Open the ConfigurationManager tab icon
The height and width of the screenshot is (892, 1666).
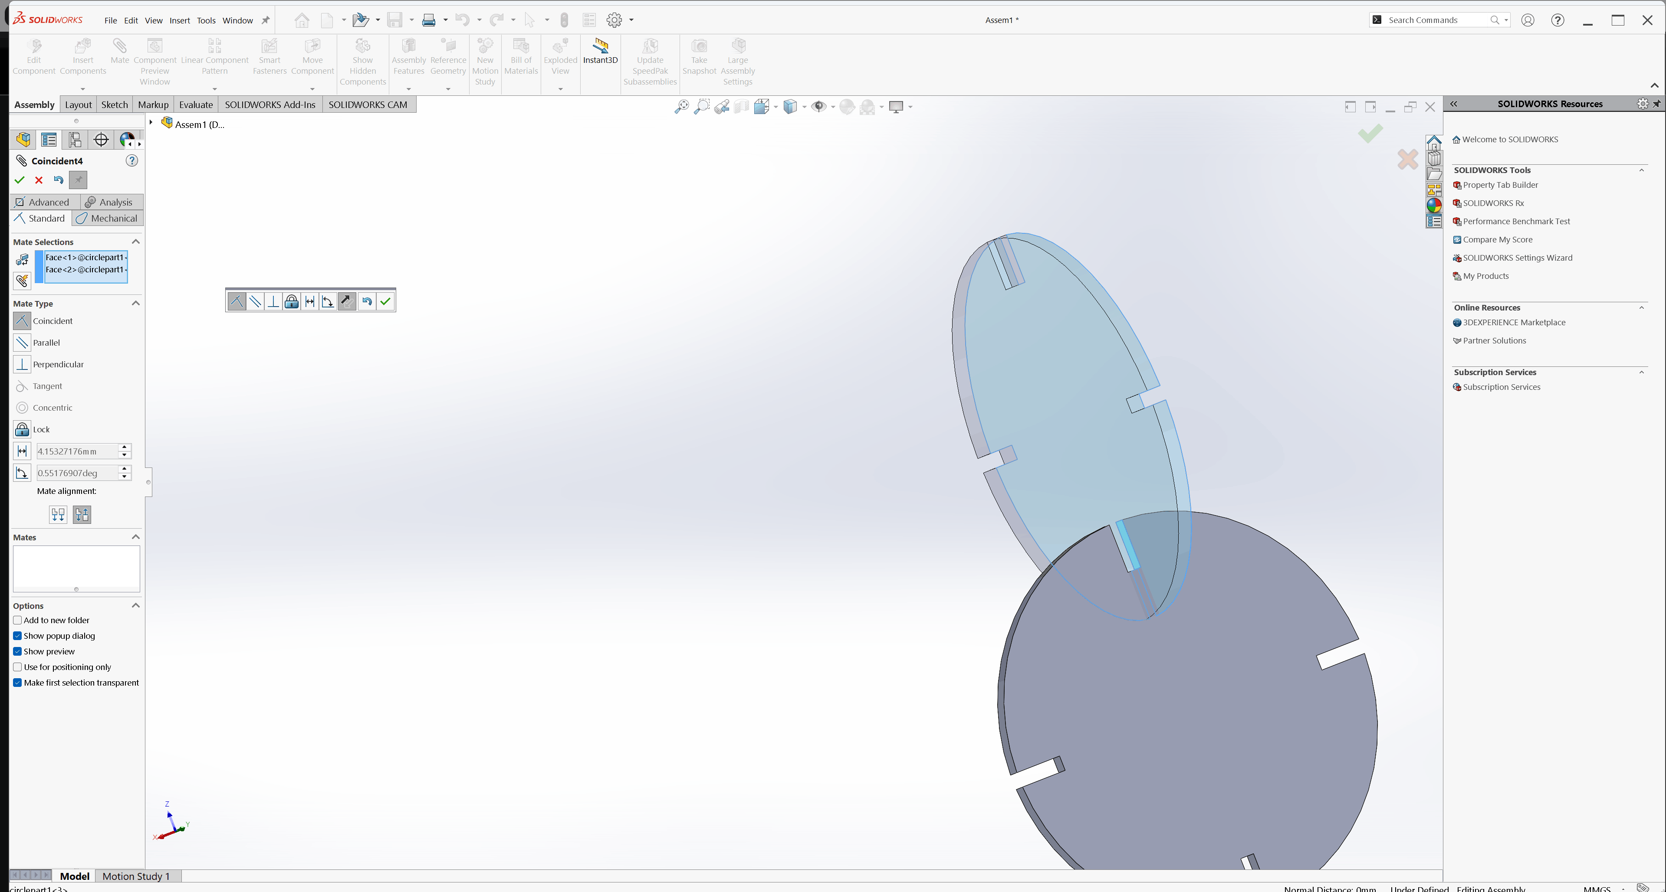tap(75, 140)
